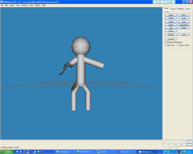This screenshot has width=193, height=154.
Task: Click the Joint tool button
Action: pyautogui.click(x=184, y=35)
